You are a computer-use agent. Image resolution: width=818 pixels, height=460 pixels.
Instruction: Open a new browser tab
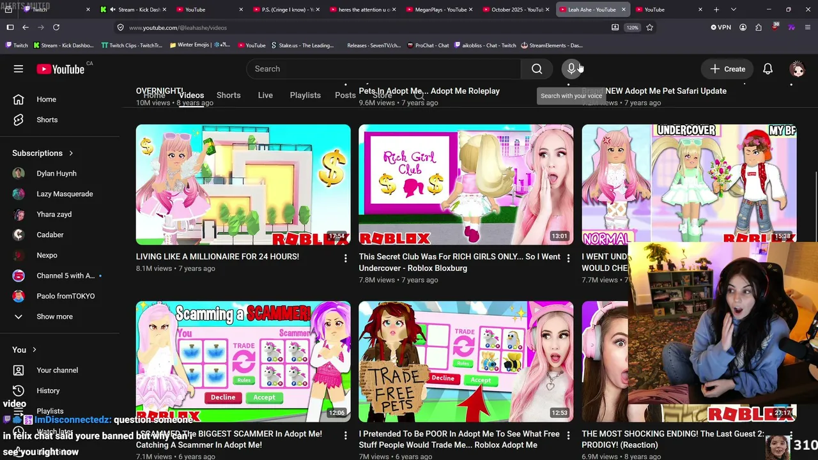[x=716, y=10]
